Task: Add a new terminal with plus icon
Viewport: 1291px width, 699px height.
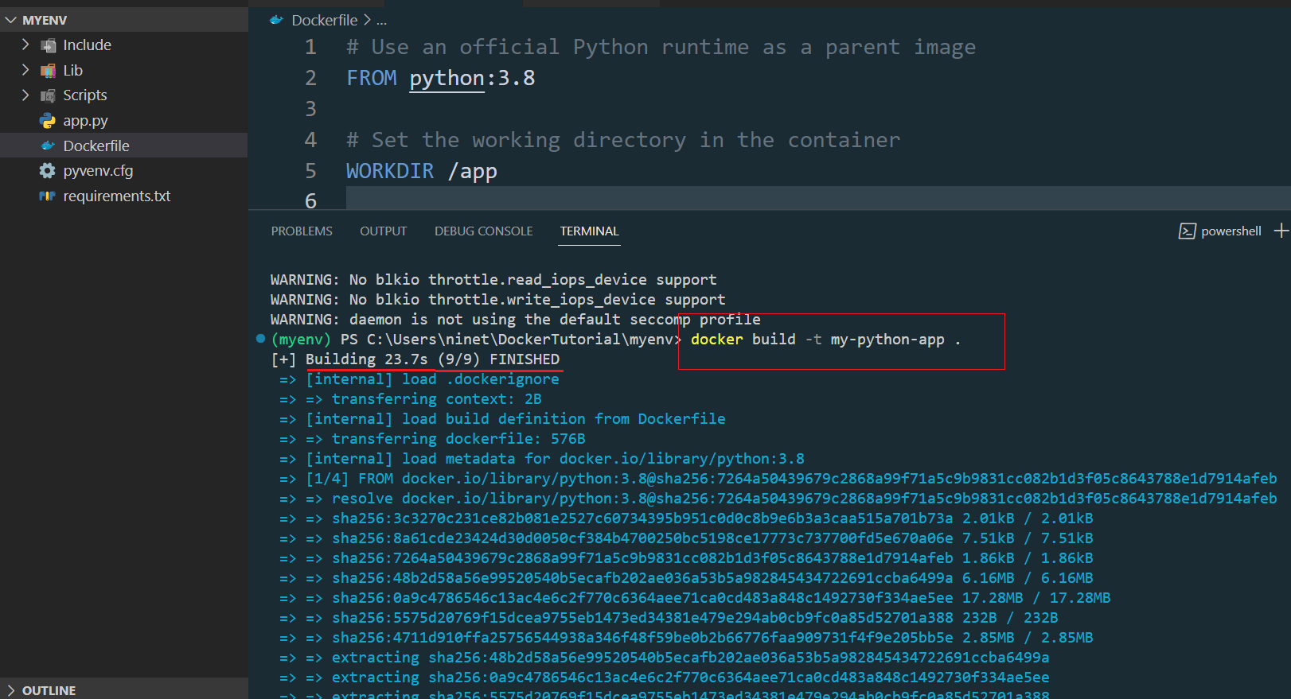Action: pyautogui.click(x=1281, y=231)
